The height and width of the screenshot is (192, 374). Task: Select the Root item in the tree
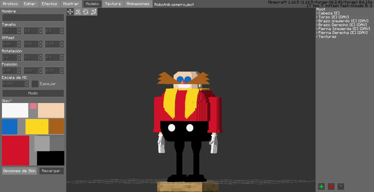(321, 9)
